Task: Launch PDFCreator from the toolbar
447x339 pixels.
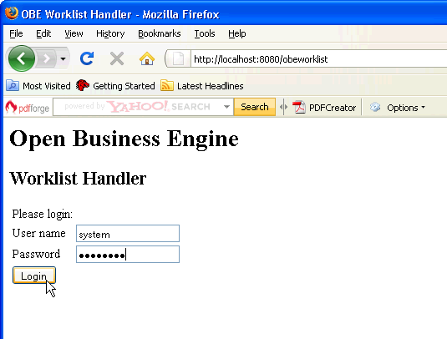Action: click(324, 108)
